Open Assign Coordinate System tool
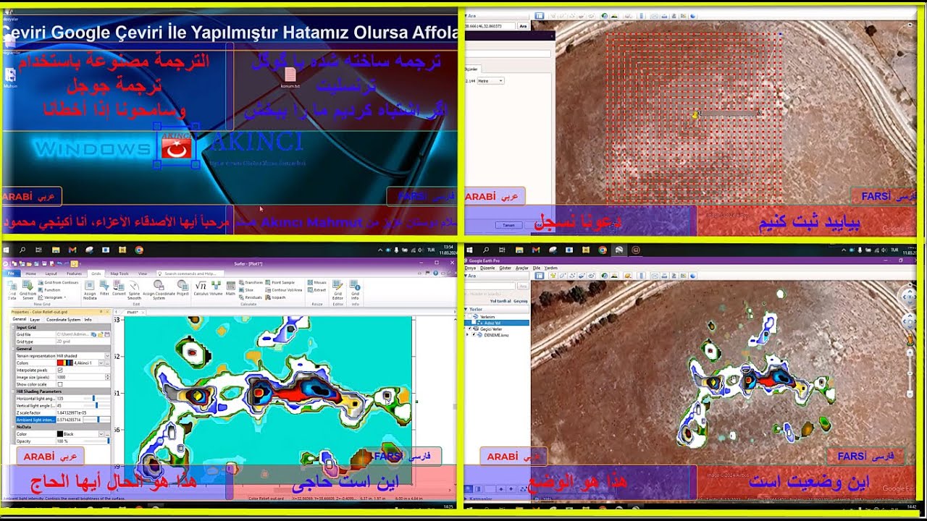This screenshot has width=927, height=521. pyautogui.click(x=158, y=289)
